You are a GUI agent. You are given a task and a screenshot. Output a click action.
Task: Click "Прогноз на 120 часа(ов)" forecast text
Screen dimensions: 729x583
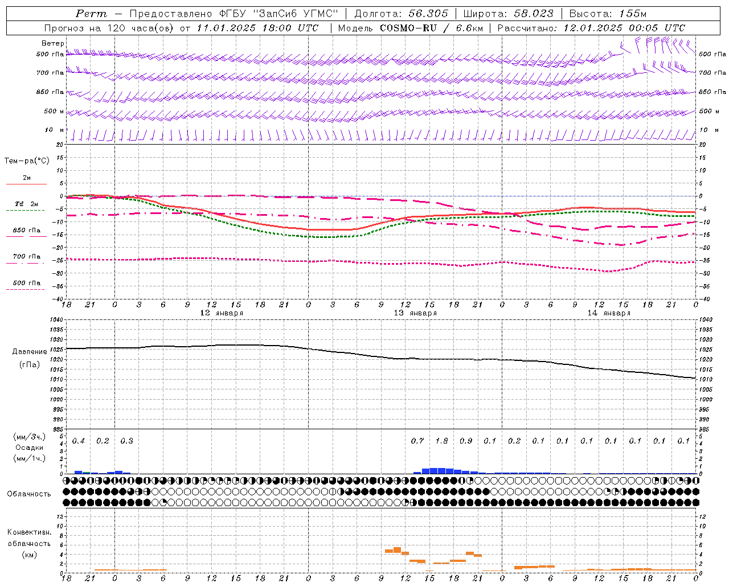pyautogui.click(x=109, y=28)
